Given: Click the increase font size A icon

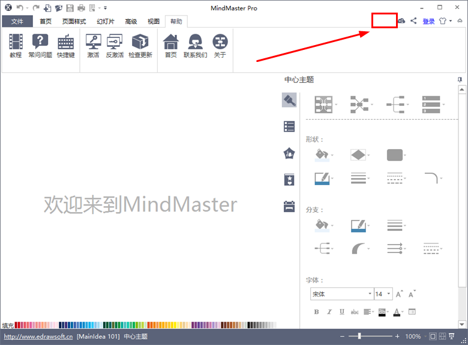Looking at the screenshot, I should pyautogui.click(x=400, y=294).
